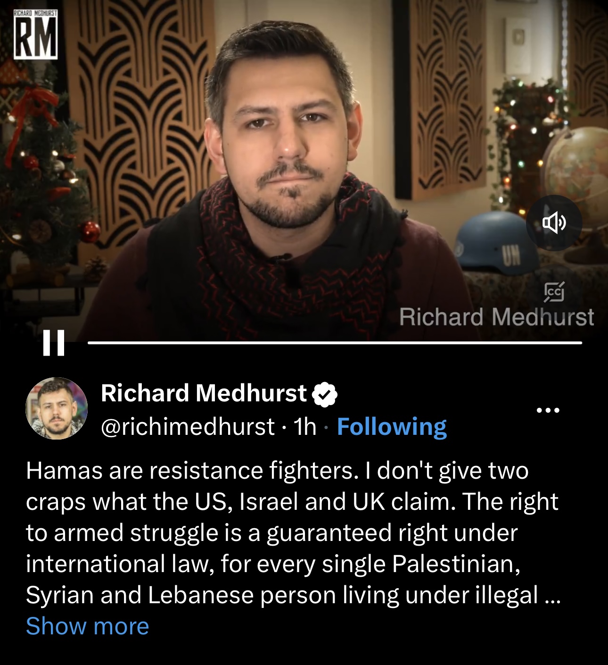608x665 pixels.
Task: Tap the video frame center
Action: (x=304, y=170)
